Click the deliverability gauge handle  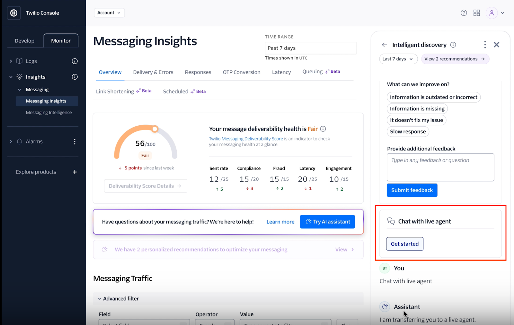coord(155,129)
